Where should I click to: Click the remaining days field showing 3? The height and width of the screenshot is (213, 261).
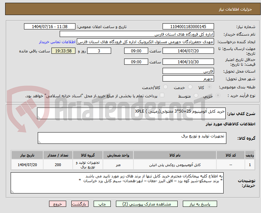coord(99,51)
